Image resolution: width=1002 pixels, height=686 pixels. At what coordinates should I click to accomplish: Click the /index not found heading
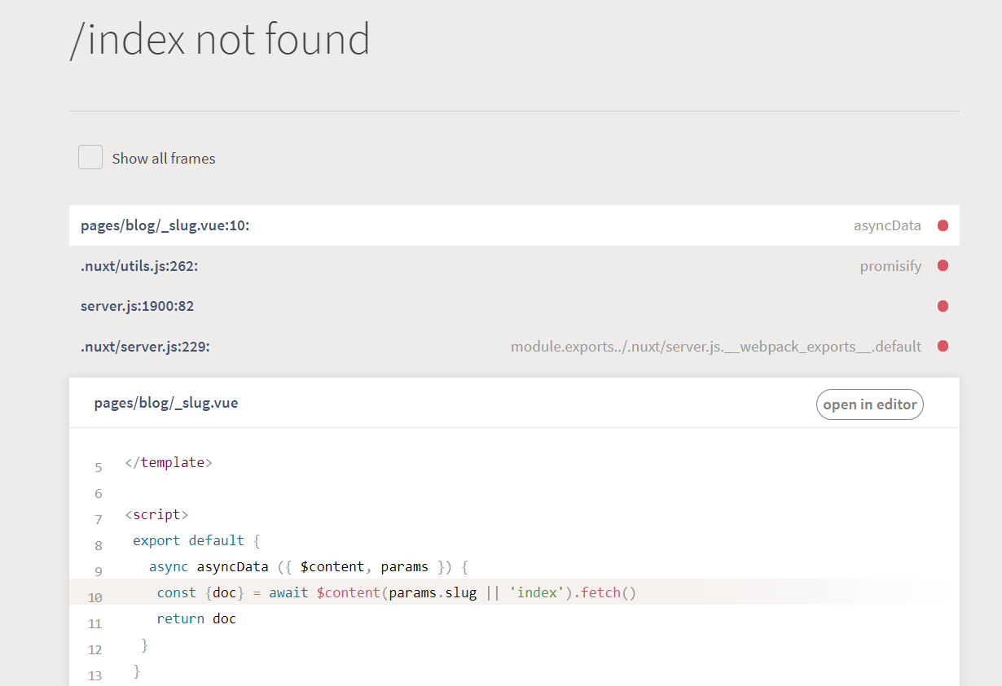click(x=220, y=38)
